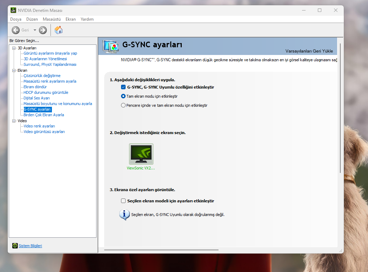Open Çözünürlük değiştirme page

pos(42,76)
